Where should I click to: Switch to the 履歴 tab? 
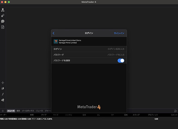(x=18, y=111)
